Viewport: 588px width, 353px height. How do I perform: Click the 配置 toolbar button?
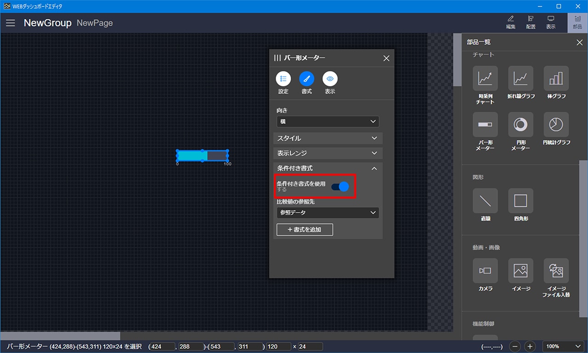(531, 22)
